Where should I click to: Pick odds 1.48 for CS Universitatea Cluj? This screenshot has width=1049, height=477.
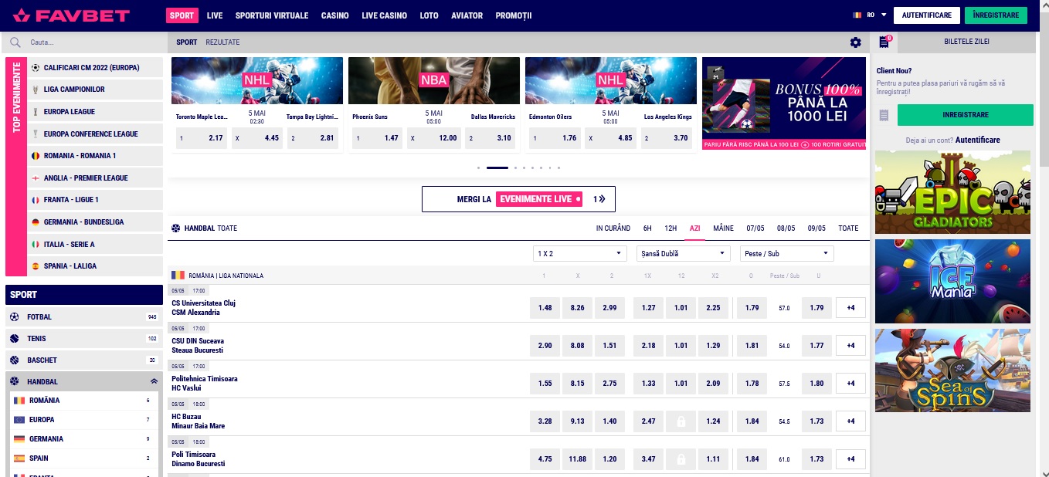tap(545, 308)
